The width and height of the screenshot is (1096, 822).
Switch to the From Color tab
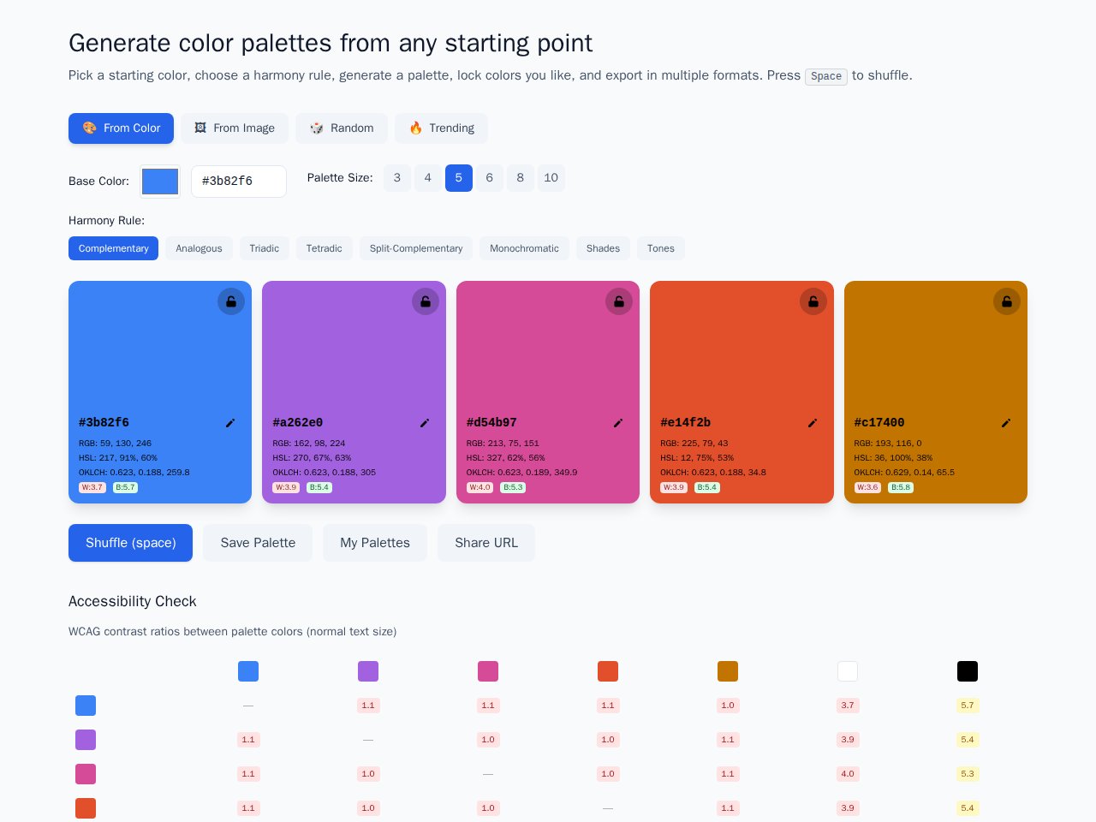[121, 128]
